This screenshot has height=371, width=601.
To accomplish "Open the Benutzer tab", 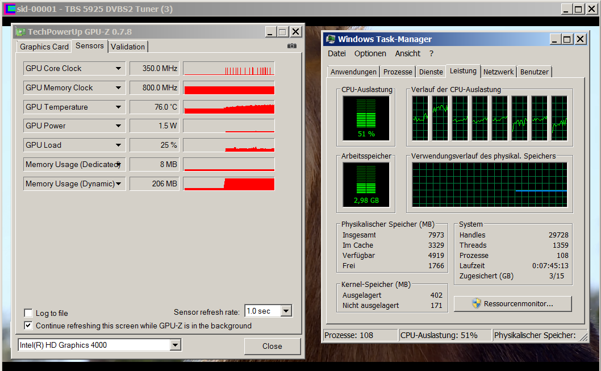I will coord(535,72).
